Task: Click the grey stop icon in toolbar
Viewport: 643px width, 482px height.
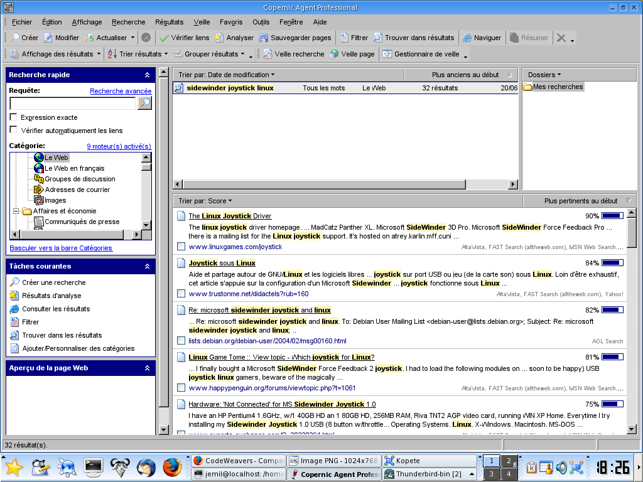Action: coord(146,38)
